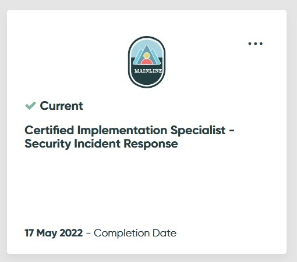Click the dark lower half of the badge

click(147, 77)
